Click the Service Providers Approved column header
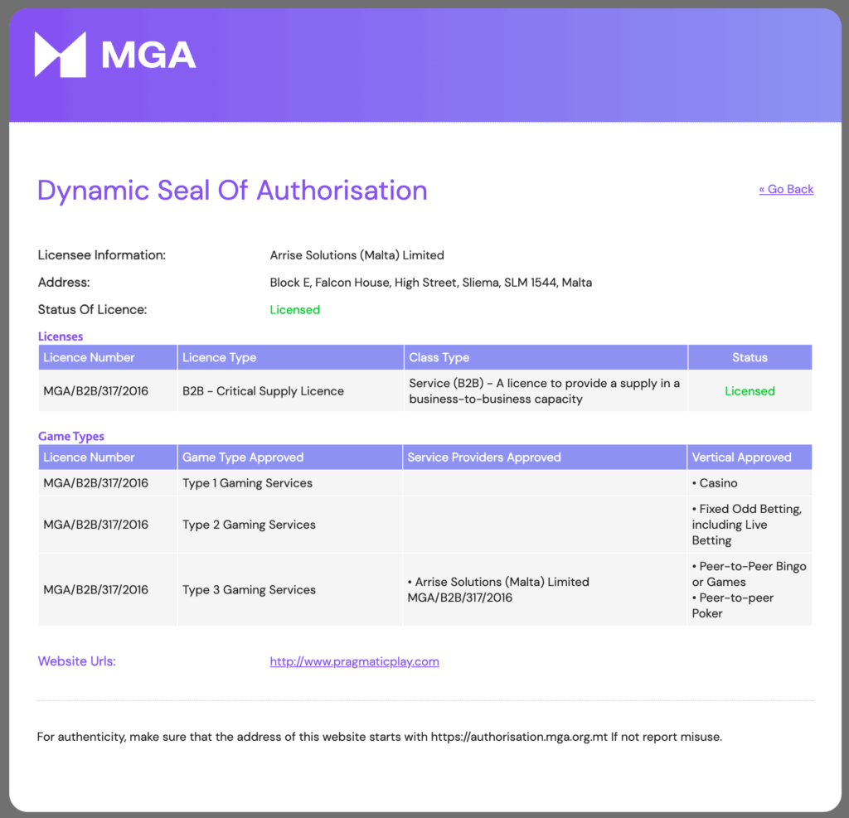The height and width of the screenshot is (818, 849). (484, 457)
